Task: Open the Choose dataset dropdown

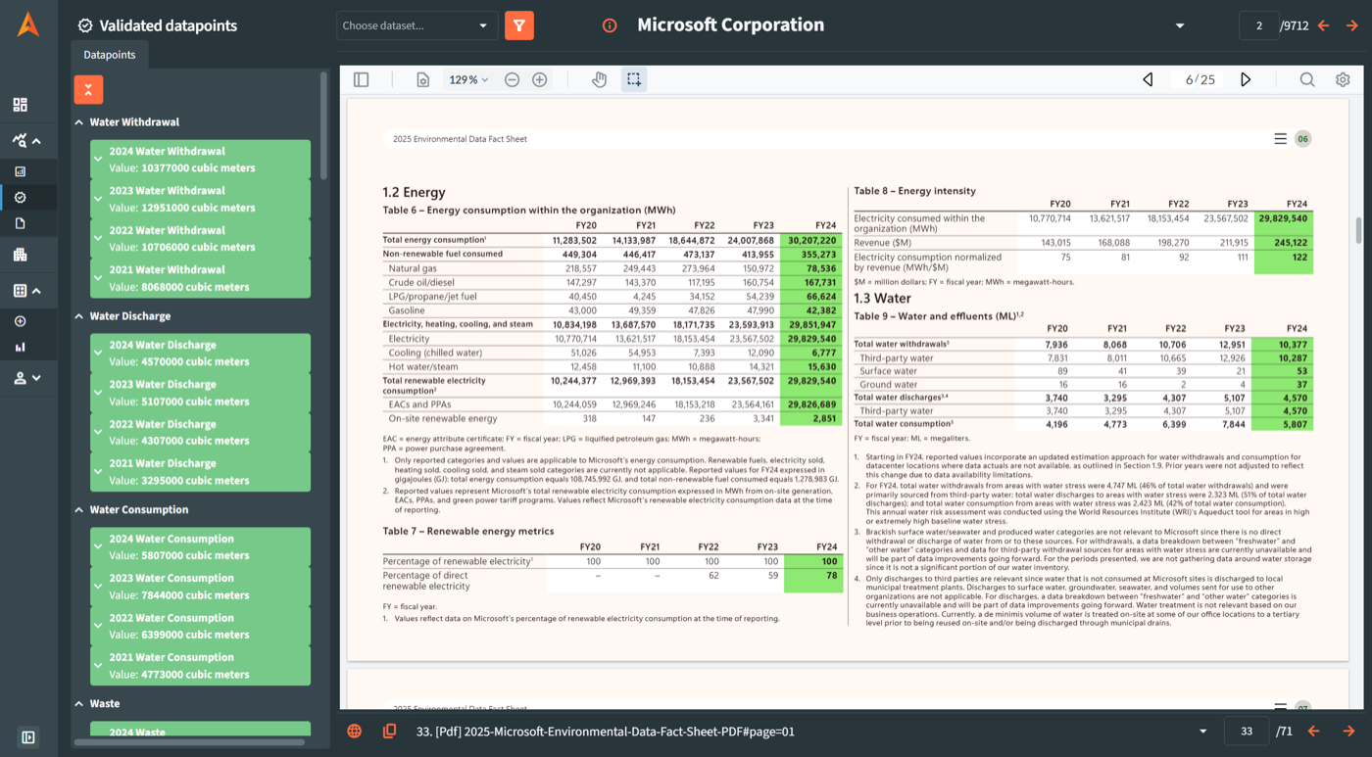Action: pyautogui.click(x=416, y=25)
